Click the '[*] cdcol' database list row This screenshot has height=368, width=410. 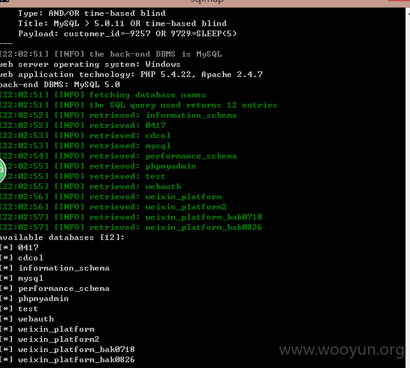(x=22, y=258)
